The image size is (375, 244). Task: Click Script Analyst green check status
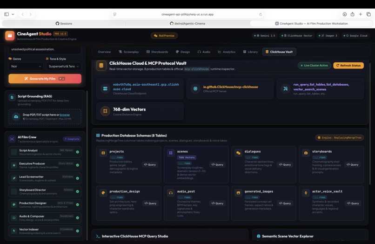pos(78,152)
